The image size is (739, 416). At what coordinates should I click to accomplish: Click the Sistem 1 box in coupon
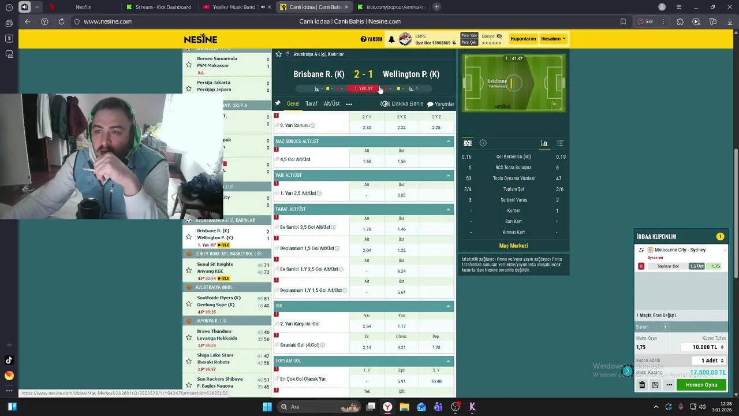(665, 327)
